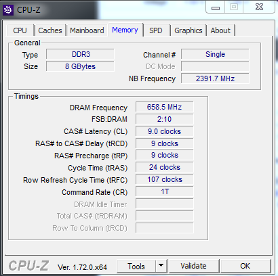Click the greyed DC Mode label
Image resolution: width=278 pixels, height=276 pixels.
click(x=161, y=66)
